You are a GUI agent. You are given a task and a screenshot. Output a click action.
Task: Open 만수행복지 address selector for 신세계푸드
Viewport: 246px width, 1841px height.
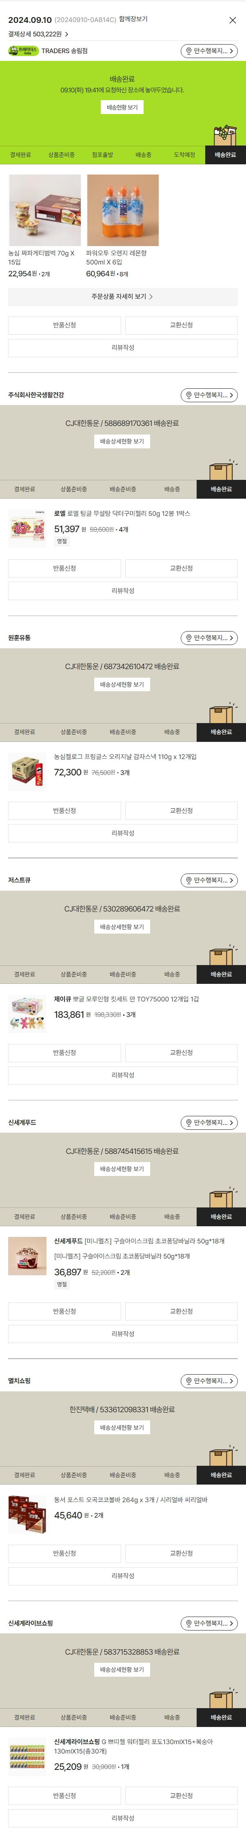209,1123
